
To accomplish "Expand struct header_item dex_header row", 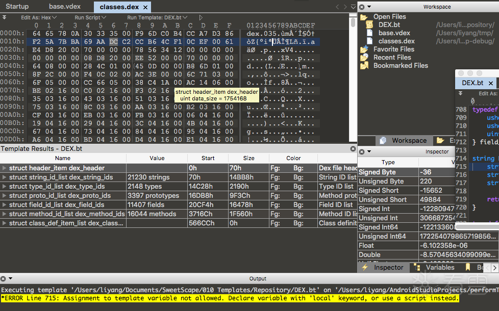I will coord(5,168).
